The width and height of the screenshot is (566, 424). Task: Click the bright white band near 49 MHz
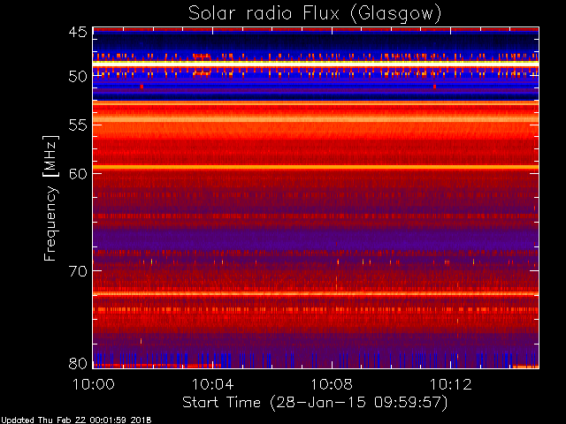point(316,63)
